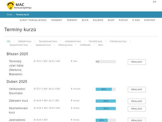
Task: Go to Termíny in main navigation
Action: pyautogui.click(x=72, y=20)
